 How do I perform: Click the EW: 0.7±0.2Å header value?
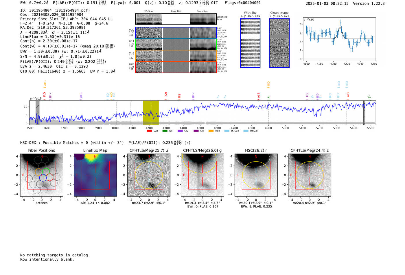click(34, 3)
